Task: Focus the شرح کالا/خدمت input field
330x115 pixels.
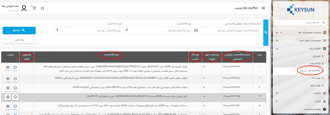Action: pyautogui.click(x=88, y=30)
